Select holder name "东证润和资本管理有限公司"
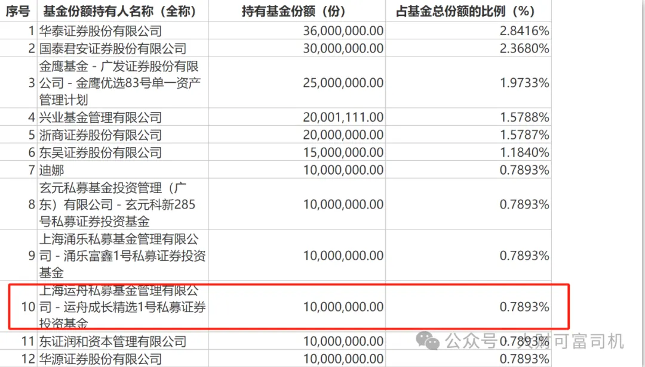The height and width of the screenshot is (367, 645). 113,341
